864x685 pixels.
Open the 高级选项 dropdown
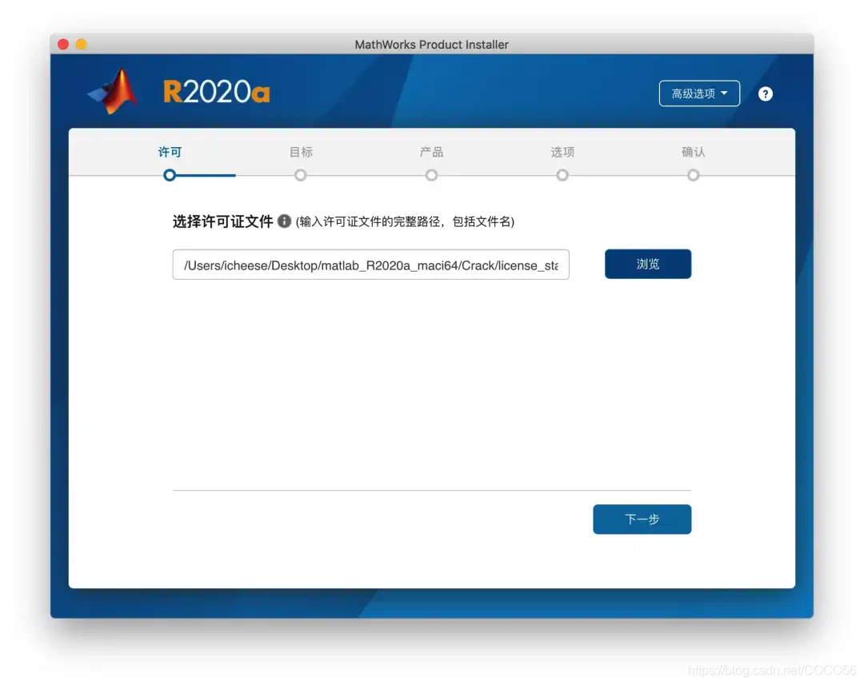click(x=699, y=94)
